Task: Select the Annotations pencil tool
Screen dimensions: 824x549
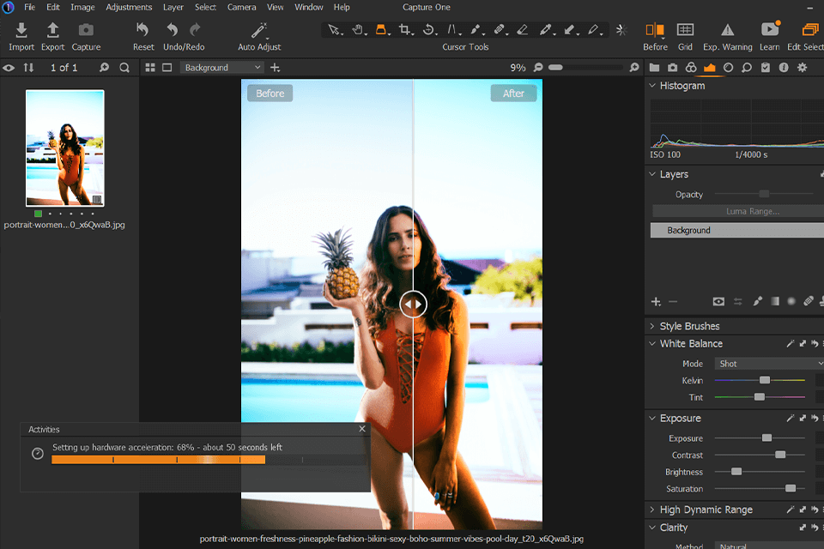Action: point(593,29)
